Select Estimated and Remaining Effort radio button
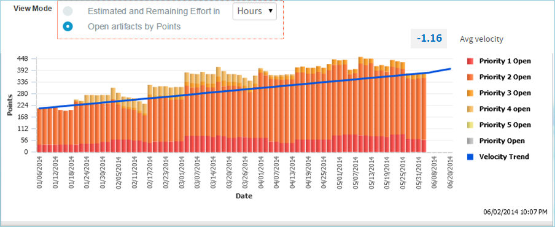The height and width of the screenshot is (227, 555). [68, 11]
